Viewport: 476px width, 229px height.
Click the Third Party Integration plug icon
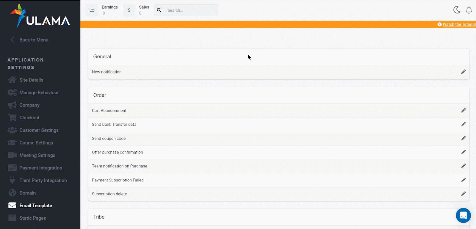12,180
